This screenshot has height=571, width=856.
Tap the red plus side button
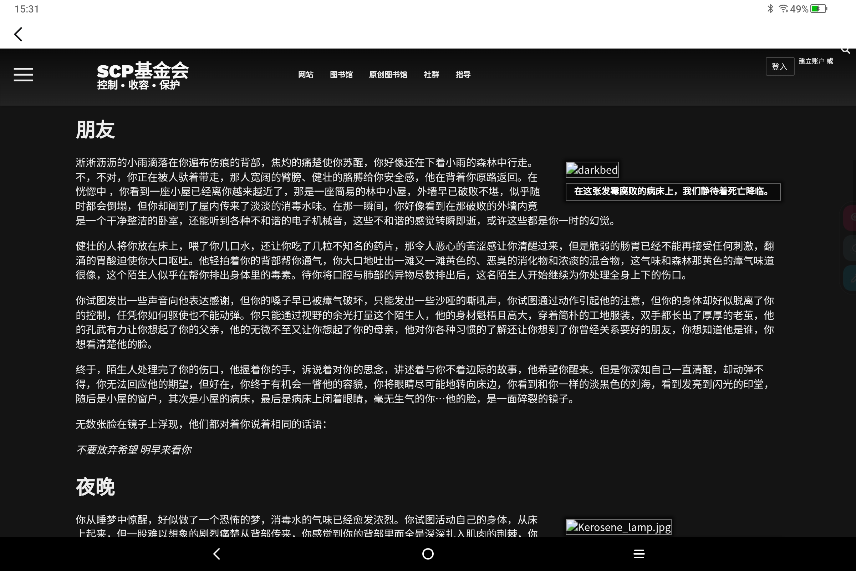click(x=850, y=217)
